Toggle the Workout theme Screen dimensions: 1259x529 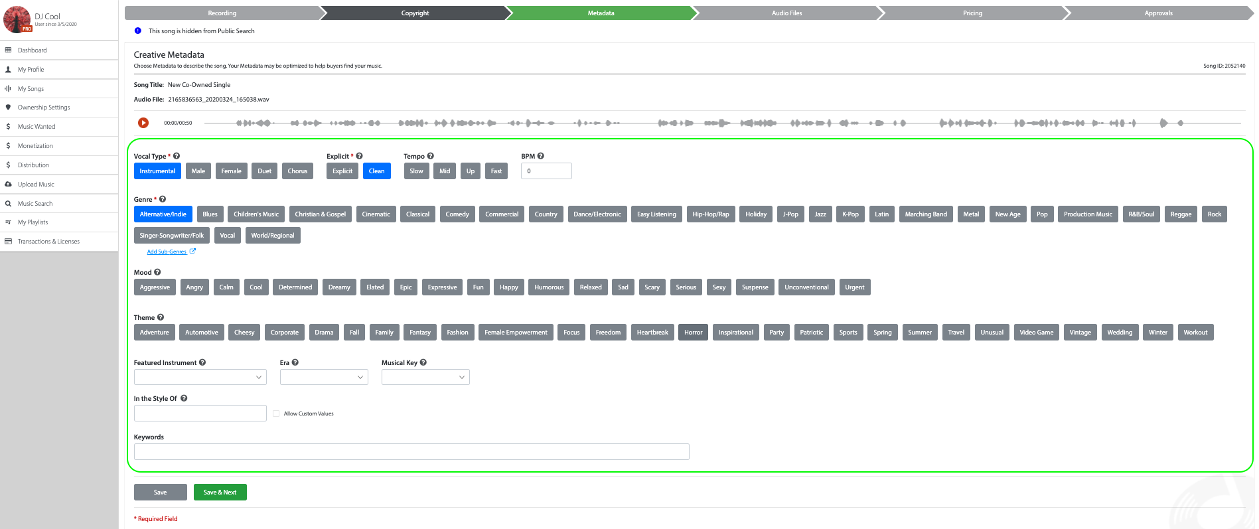pos(1196,333)
